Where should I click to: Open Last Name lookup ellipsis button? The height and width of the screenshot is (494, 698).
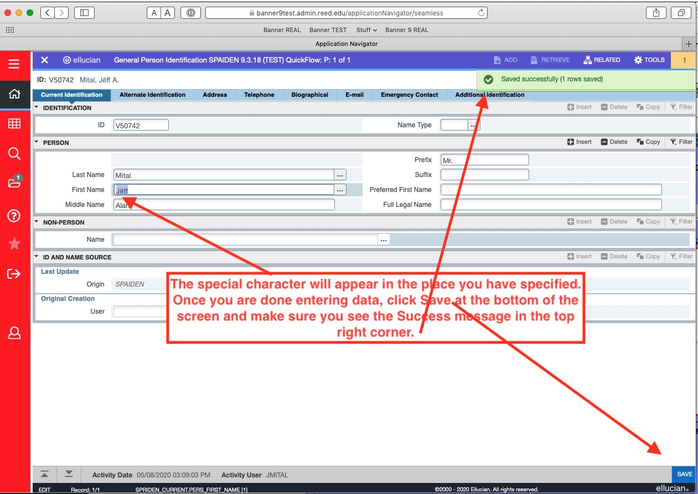340,175
